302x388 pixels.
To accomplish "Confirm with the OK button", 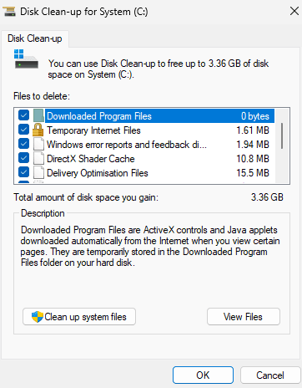I will point(203,375).
